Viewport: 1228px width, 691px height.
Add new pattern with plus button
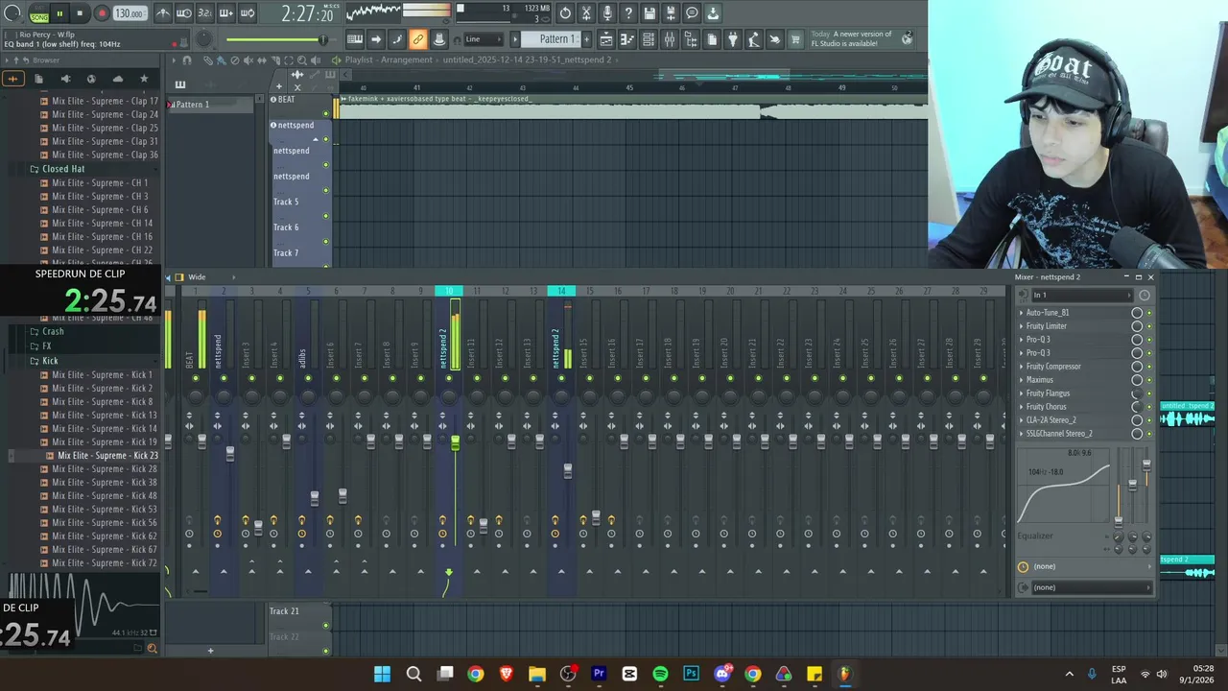pyautogui.click(x=585, y=39)
